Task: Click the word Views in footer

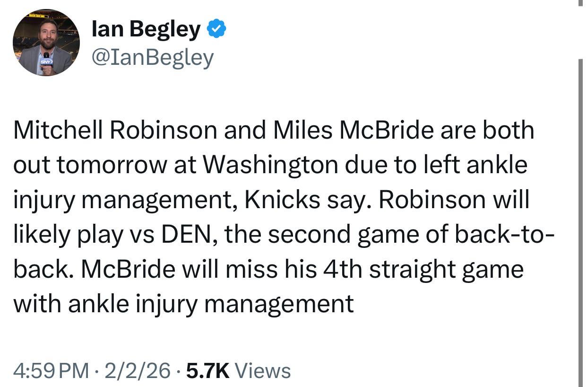Action: click(x=262, y=370)
